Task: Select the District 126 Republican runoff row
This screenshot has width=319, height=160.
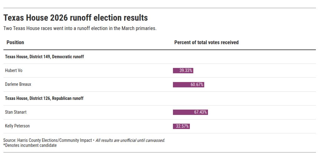Action: [x=159, y=98]
